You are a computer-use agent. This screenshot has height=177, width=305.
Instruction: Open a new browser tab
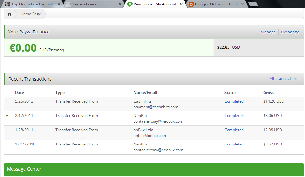[x=253, y=4]
